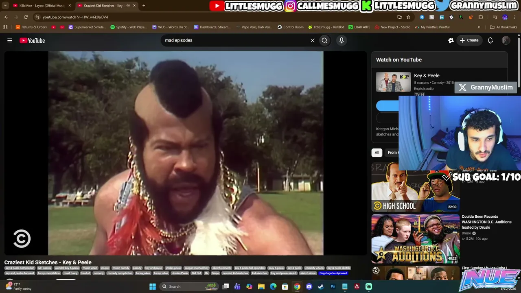Open Steam from taskbar
The height and width of the screenshot is (293, 521).
tap(321, 286)
